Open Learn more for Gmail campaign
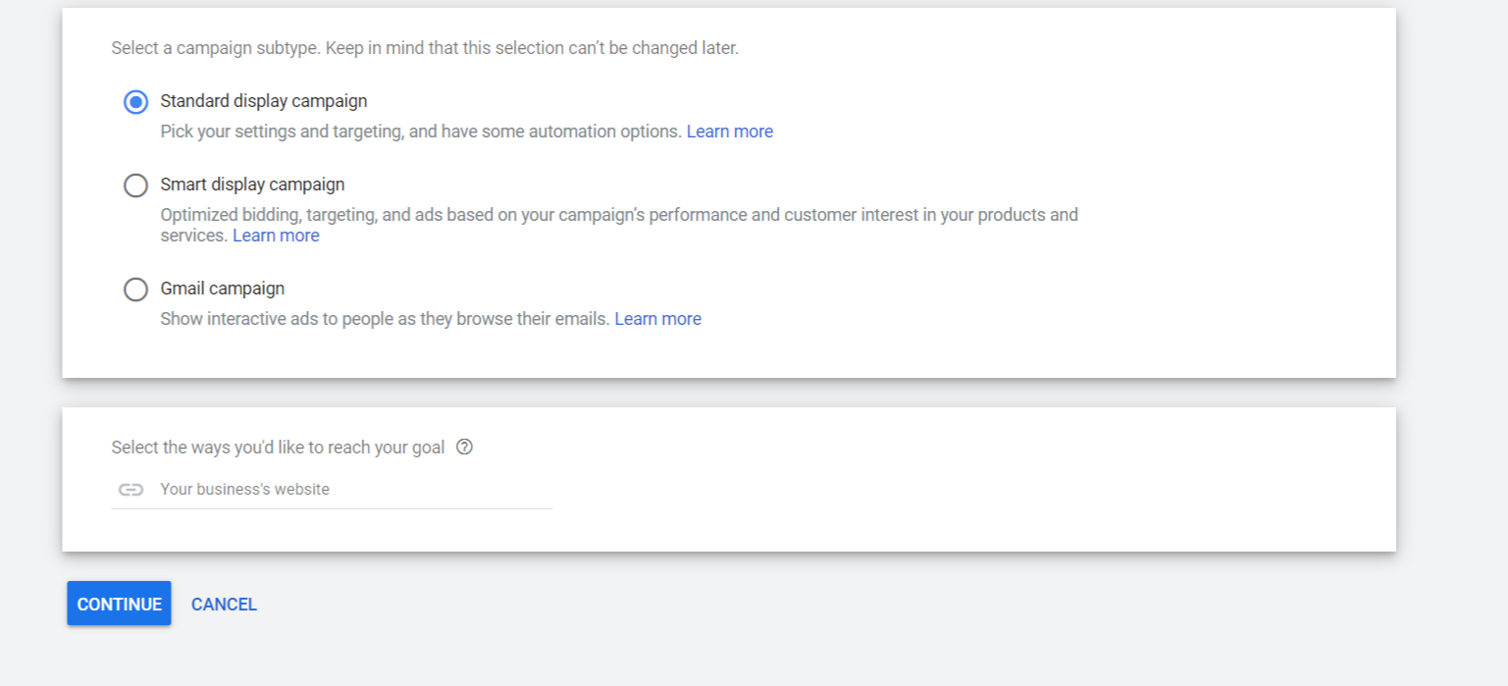This screenshot has width=1508, height=686. pos(657,318)
